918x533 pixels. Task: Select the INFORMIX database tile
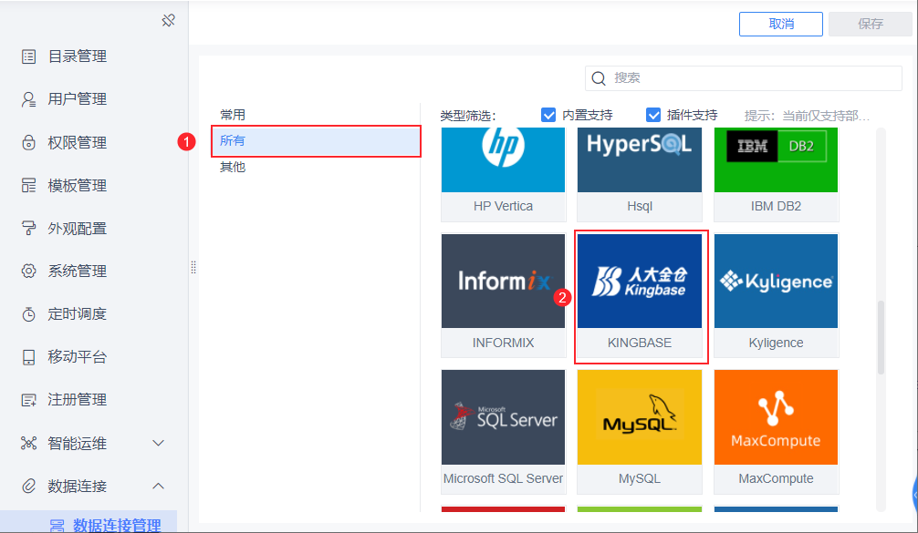504,295
